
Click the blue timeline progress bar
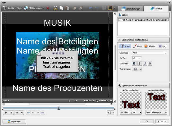[59, 108]
